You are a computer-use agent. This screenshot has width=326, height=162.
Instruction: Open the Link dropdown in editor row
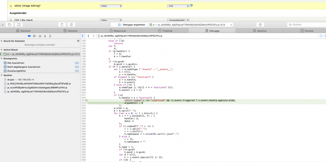tap(178, 6)
